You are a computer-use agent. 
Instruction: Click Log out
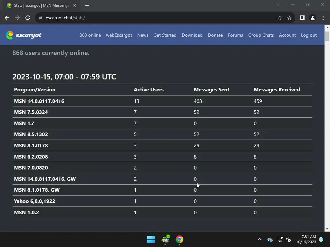pos(309,35)
